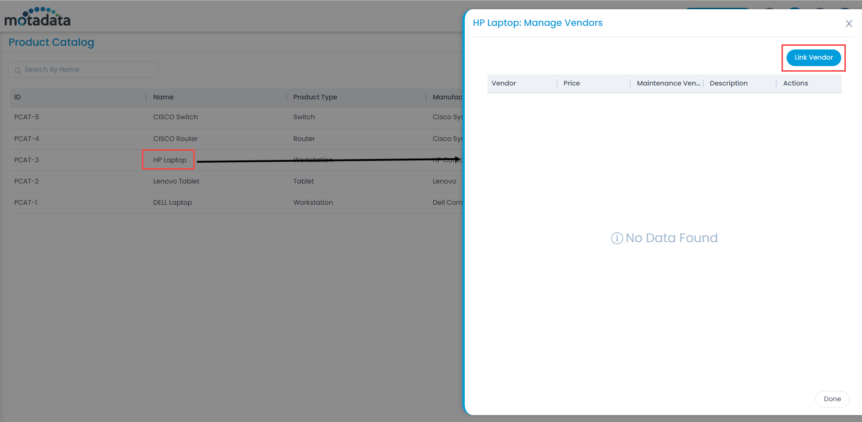Click the info icon beside No Data Found
The width and height of the screenshot is (862, 422).
tap(617, 238)
